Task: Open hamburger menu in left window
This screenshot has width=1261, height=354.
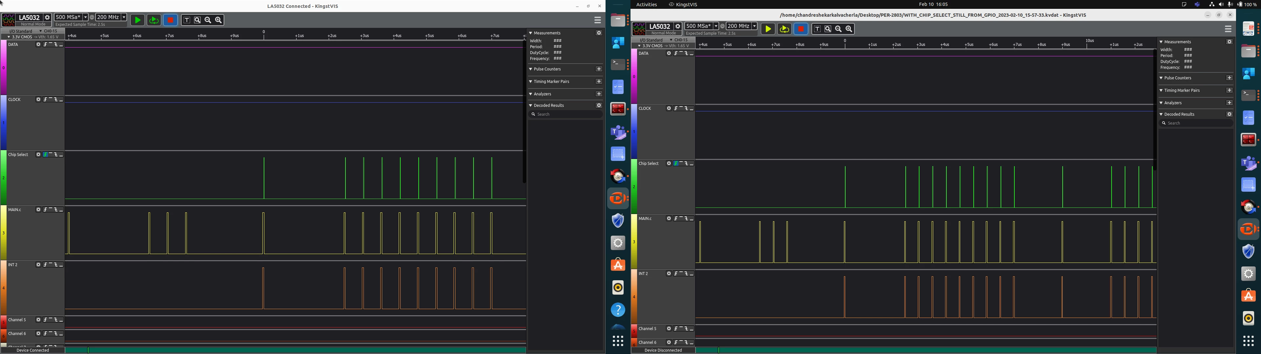Action: [598, 20]
